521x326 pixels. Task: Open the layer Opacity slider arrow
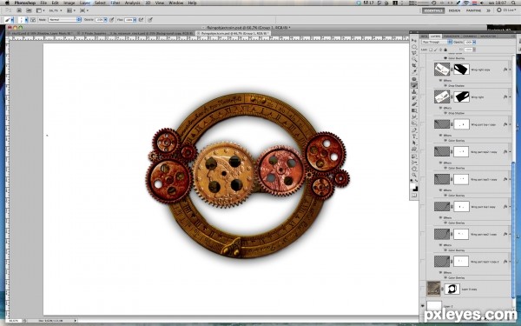point(474,43)
